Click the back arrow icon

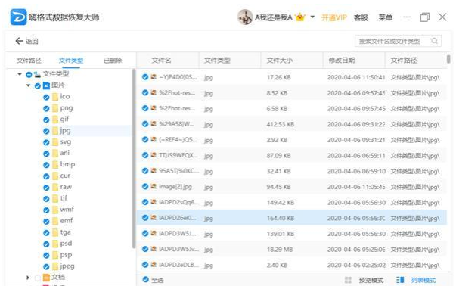coord(19,41)
